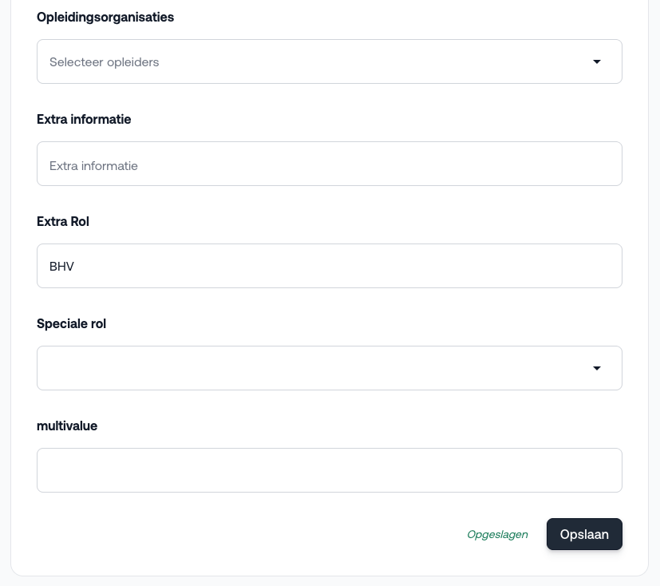This screenshot has width=660, height=586.
Task: Place cursor on the BHV text
Action: [x=62, y=267]
